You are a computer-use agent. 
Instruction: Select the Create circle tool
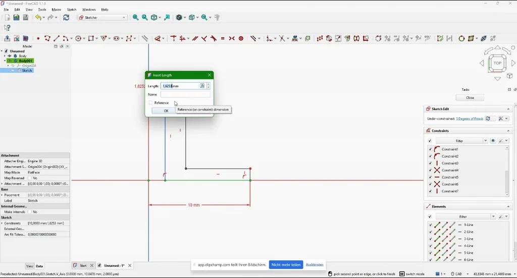(78, 38)
